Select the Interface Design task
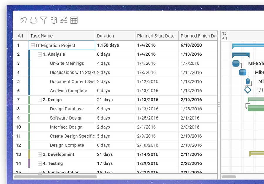The width and height of the screenshot is (264, 184). 66,127
